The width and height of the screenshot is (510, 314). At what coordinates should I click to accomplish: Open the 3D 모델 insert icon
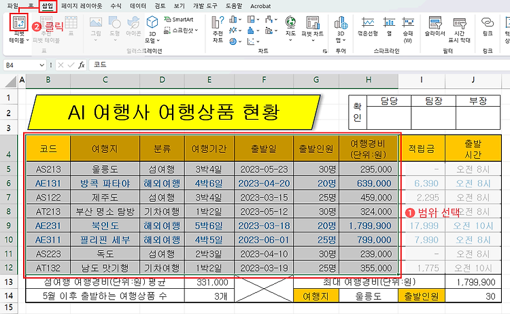152,22
